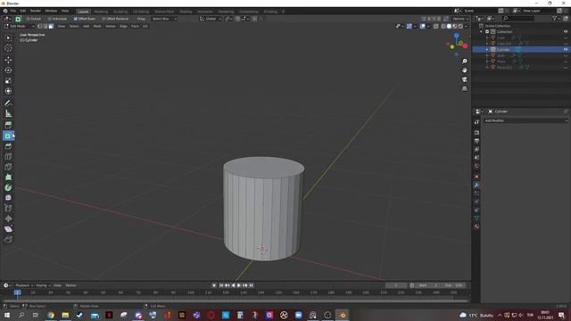Open the Select Box drag dropdown
571x321 pixels.
pyautogui.click(x=164, y=19)
